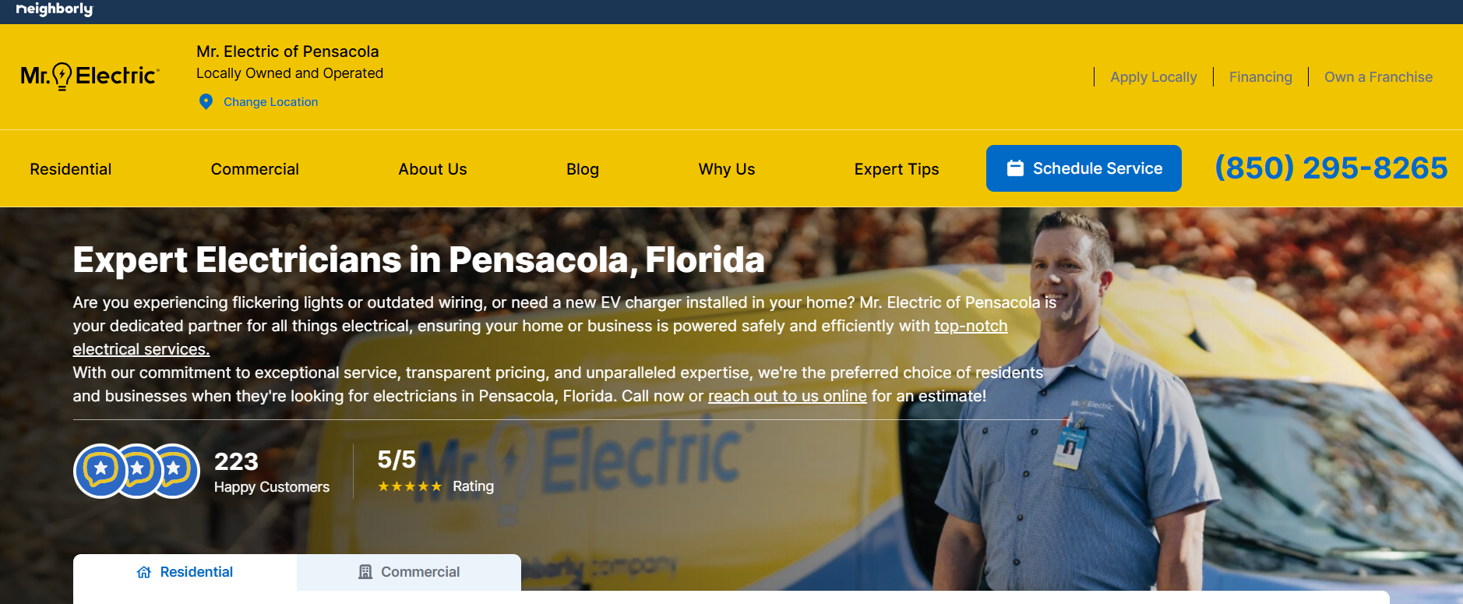Open the About Us menu
The width and height of the screenshot is (1463, 604).
pyautogui.click(x=432, y=169)
